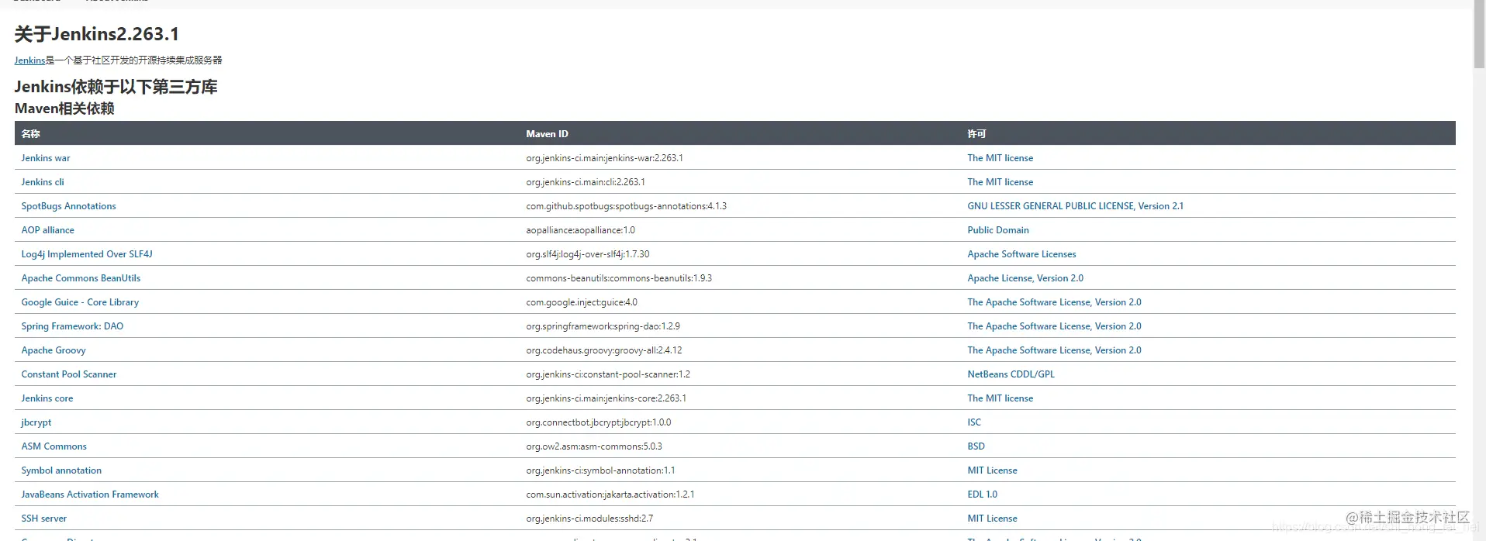Open JavaBeans Activation Framework link
Screen dimensions: 1486x541
point(90,494)
